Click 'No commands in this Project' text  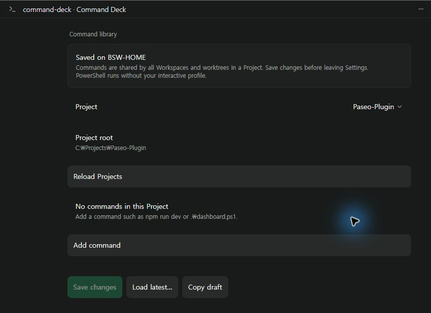[x=122, y=206]
